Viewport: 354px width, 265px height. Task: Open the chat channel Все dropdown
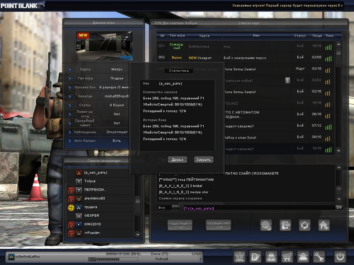(176, 207)
